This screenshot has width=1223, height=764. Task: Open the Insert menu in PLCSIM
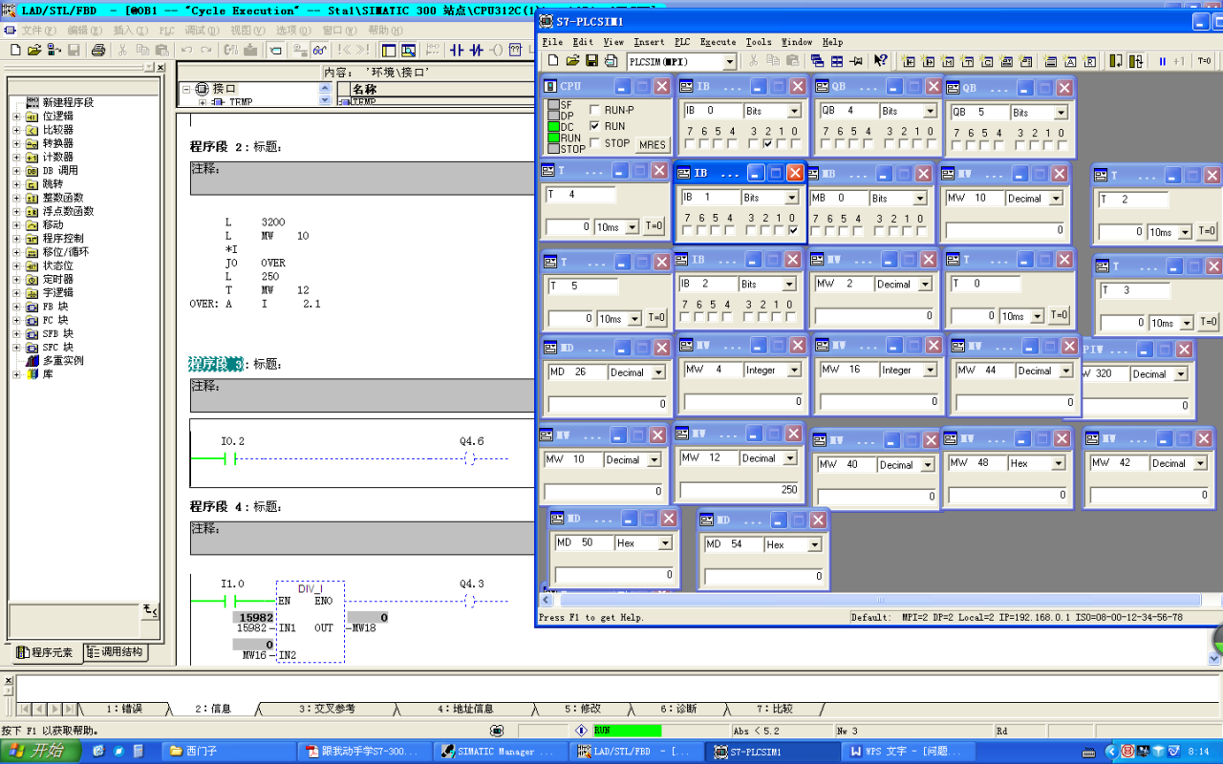pyautogui.click(x=649, y=42)
